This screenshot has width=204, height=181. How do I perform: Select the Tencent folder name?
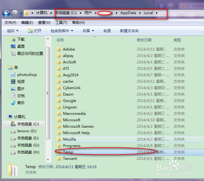tap(70, 159)
